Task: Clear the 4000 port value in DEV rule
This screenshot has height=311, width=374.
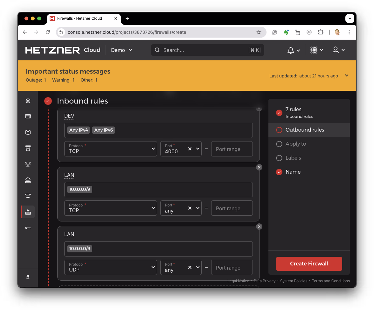Action: click(x=190, y=149)
